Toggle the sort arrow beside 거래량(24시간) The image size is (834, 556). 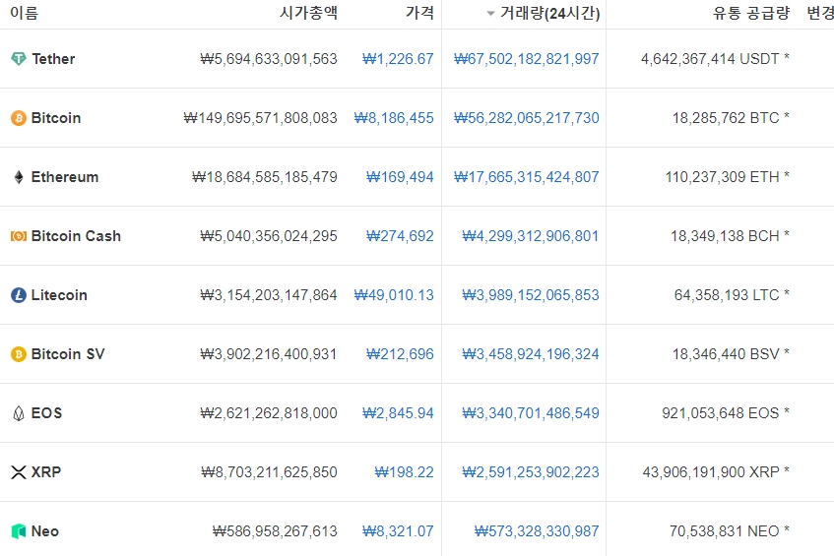490,14
